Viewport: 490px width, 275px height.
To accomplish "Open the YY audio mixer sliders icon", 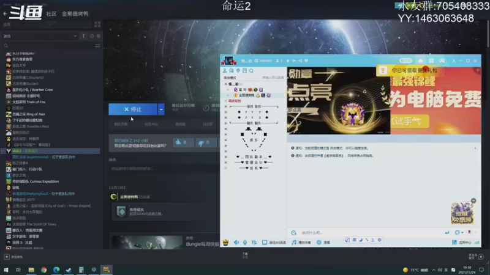I will (254, 242).
